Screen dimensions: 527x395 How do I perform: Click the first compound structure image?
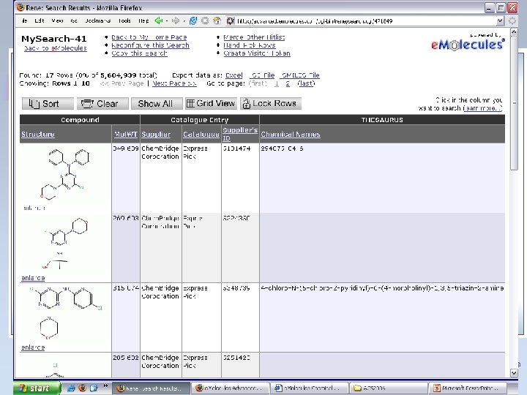coord(66,174)
